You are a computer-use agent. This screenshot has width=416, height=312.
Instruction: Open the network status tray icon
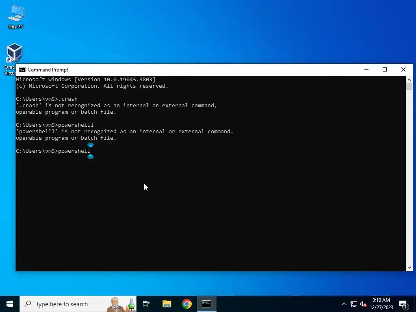(x=354, y=304)
